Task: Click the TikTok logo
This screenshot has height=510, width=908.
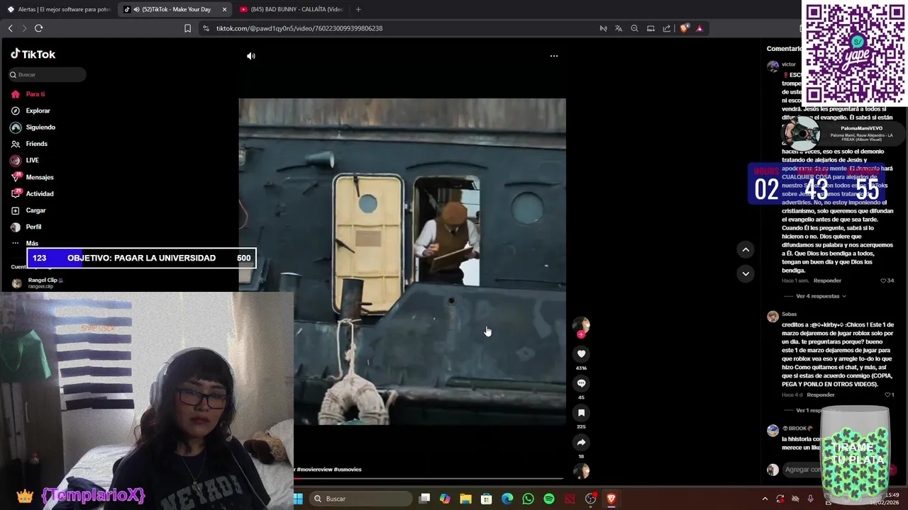Action: (x=33, y=54)
